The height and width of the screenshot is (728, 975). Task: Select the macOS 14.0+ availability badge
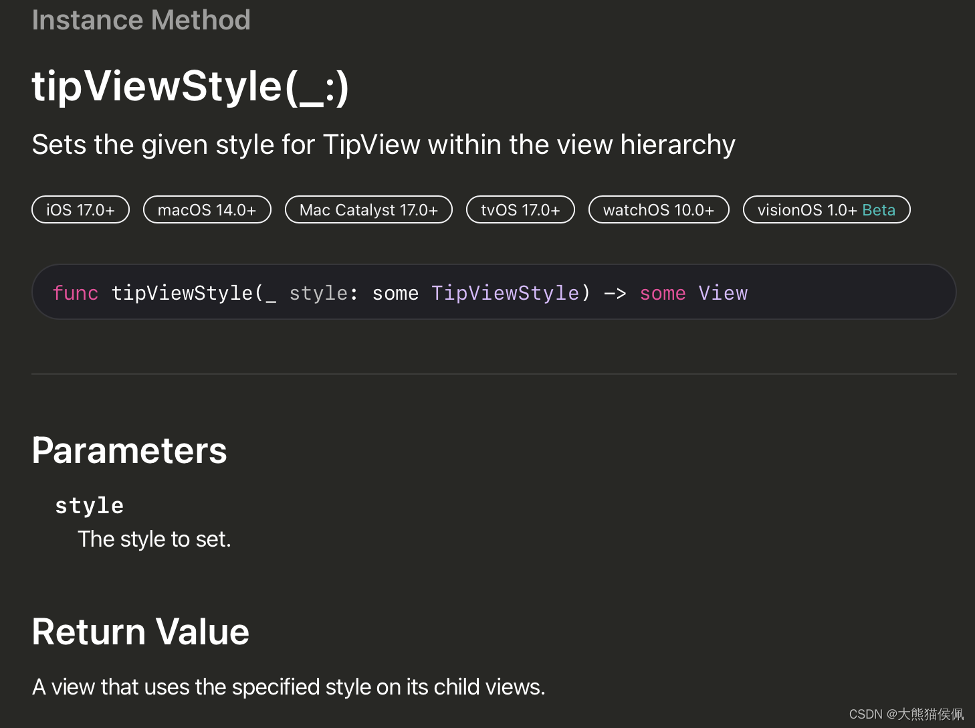click(207, 209)
